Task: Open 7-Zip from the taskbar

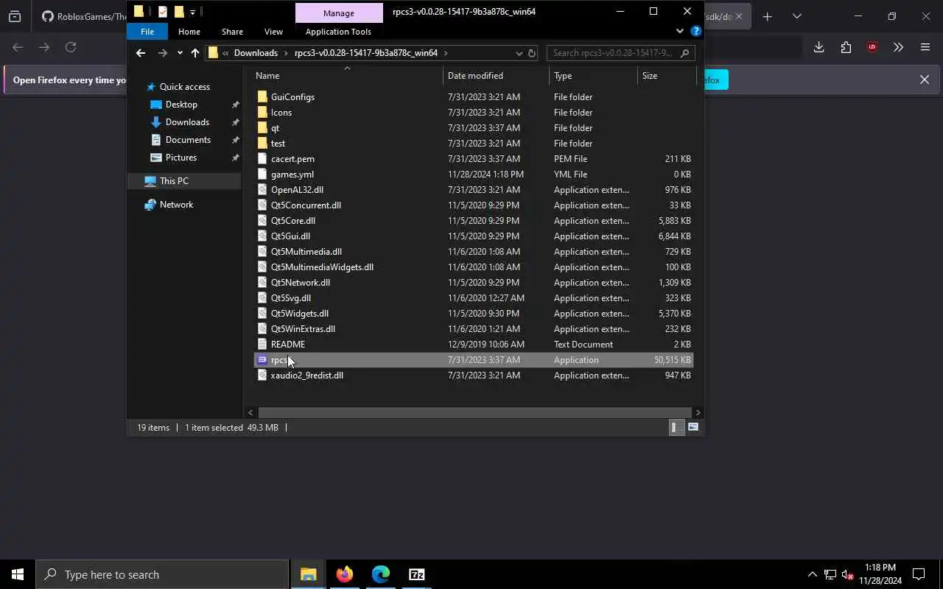Action: click(417, 574)
